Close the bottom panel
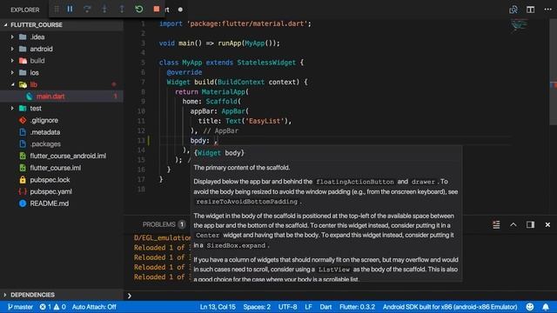 tap(547, 224)
